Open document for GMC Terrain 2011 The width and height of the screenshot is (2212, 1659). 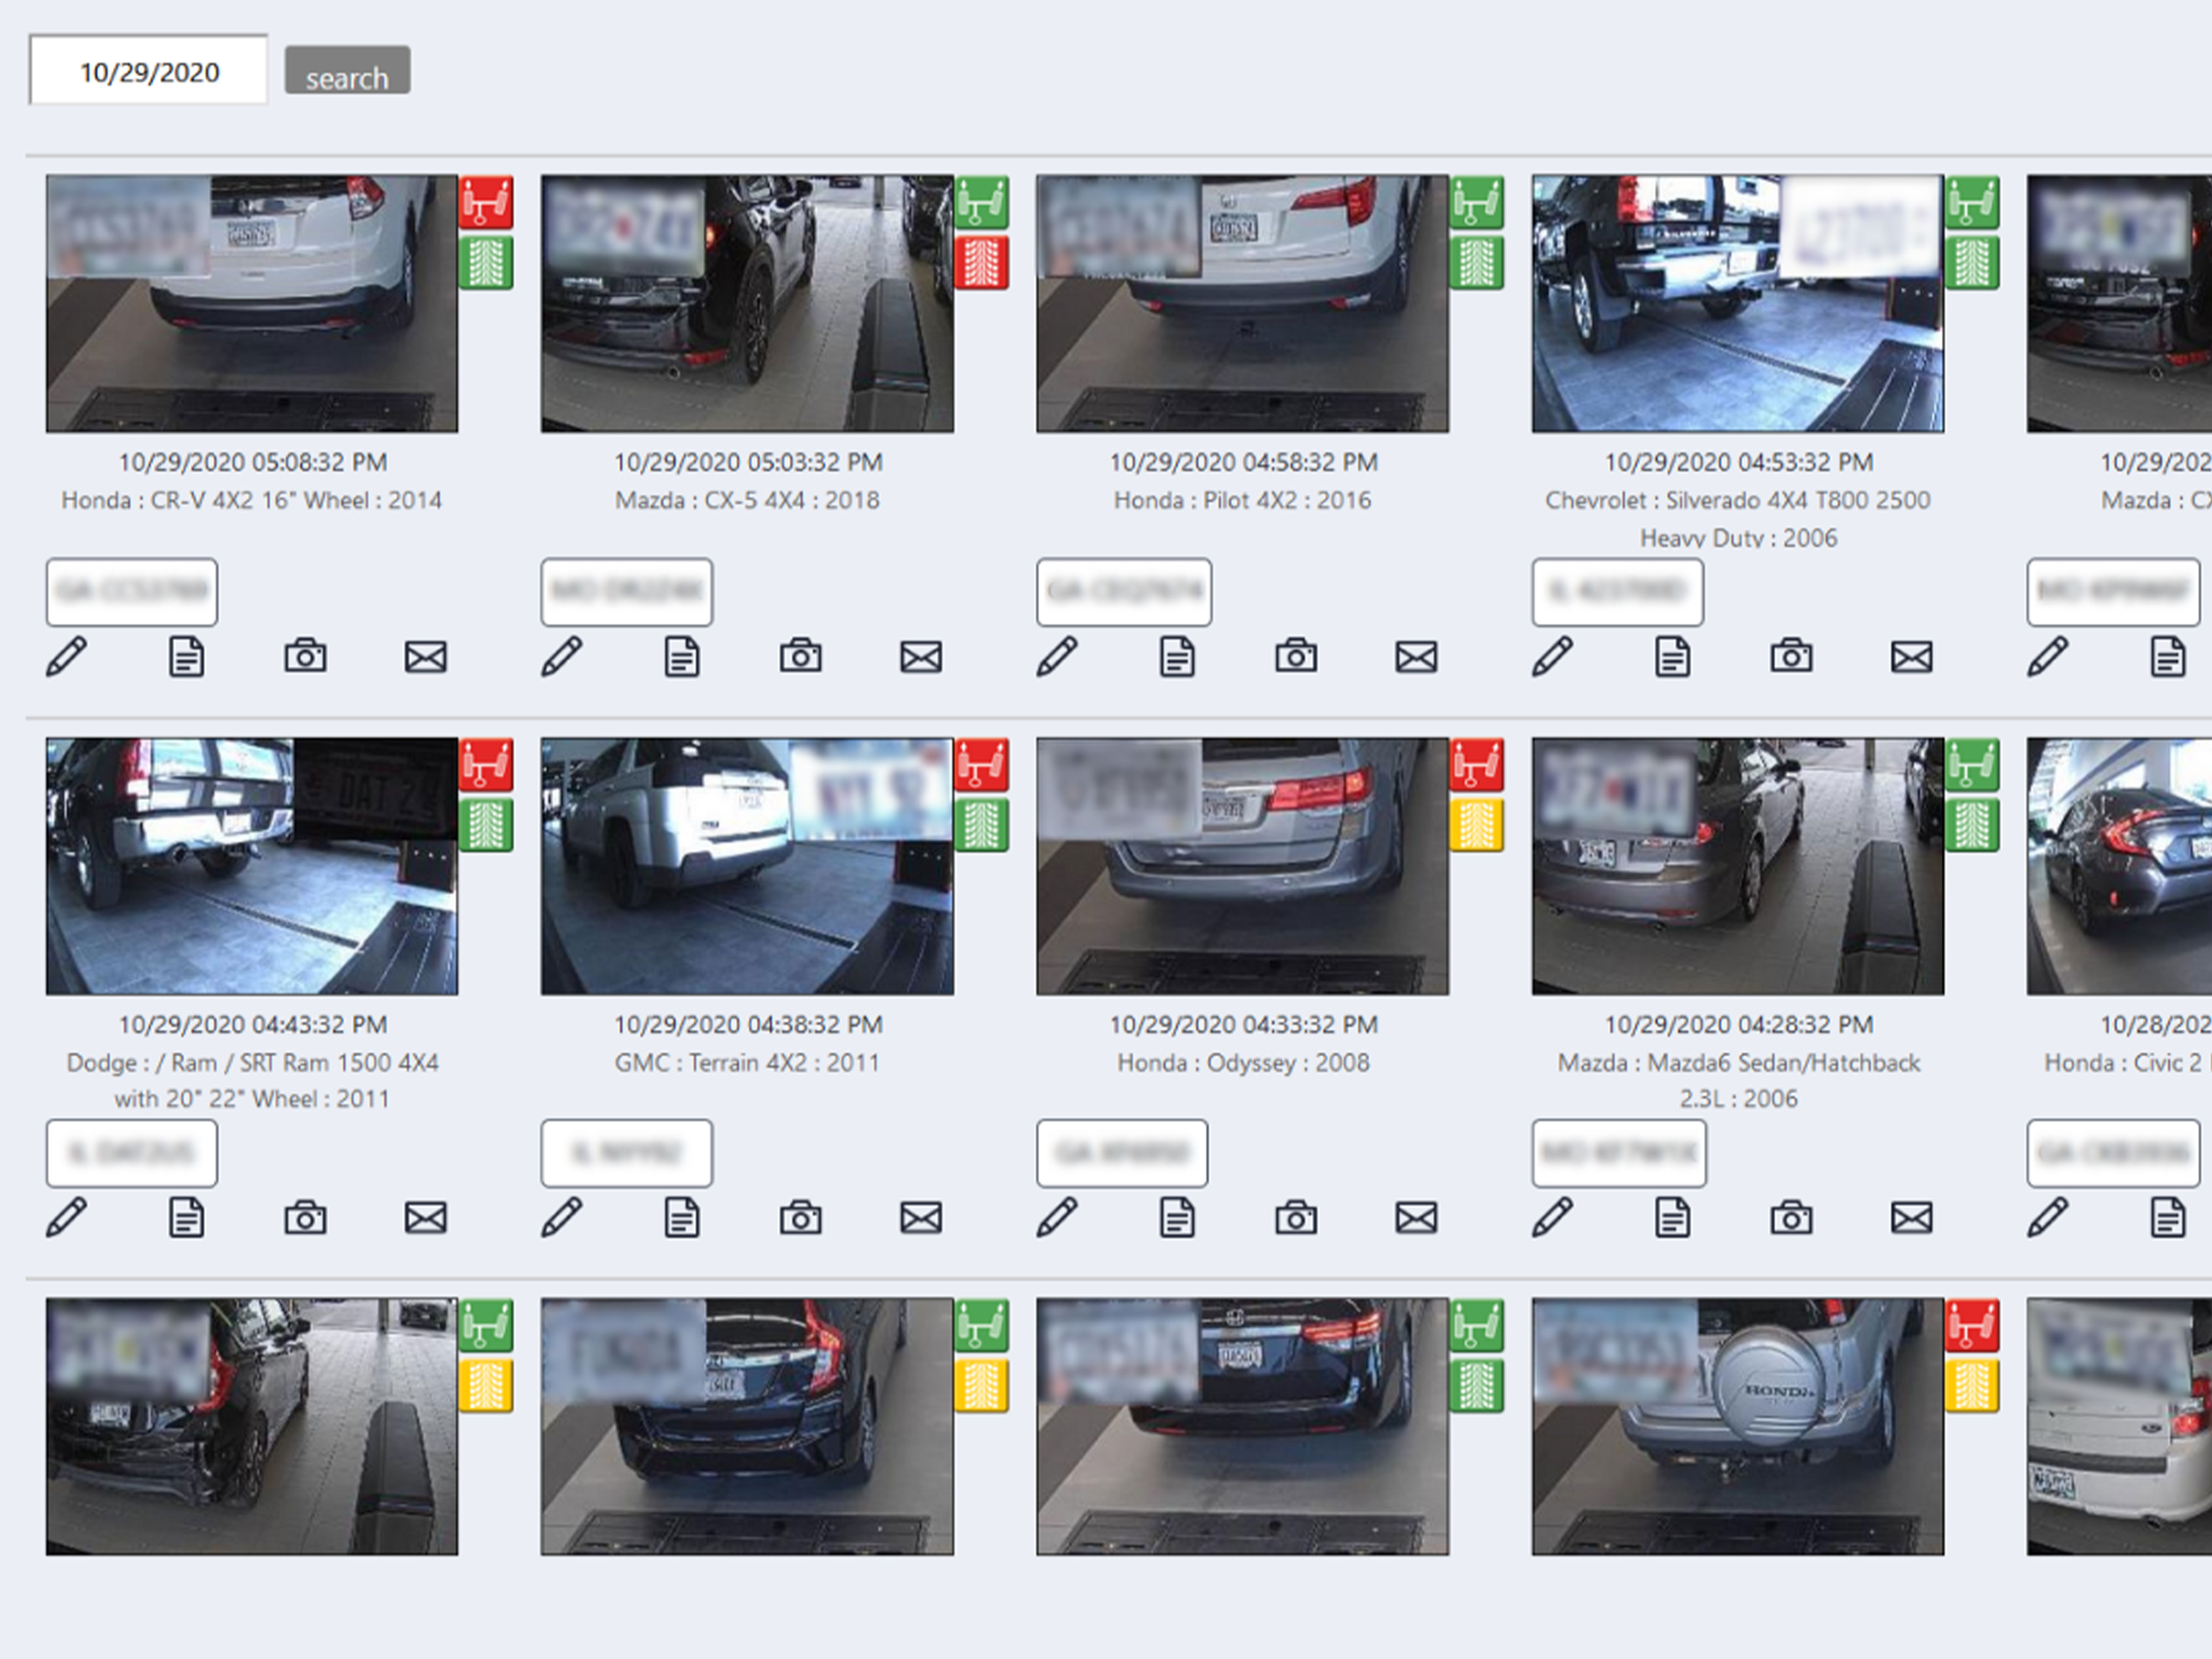[682, 1218]
